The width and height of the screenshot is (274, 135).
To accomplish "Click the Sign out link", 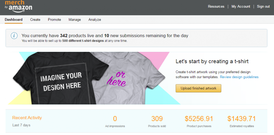I will (263, 6).
